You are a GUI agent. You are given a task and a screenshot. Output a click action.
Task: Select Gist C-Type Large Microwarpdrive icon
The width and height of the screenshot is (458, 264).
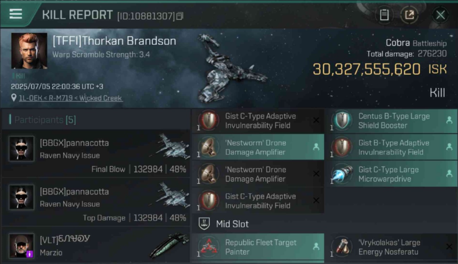342,174
